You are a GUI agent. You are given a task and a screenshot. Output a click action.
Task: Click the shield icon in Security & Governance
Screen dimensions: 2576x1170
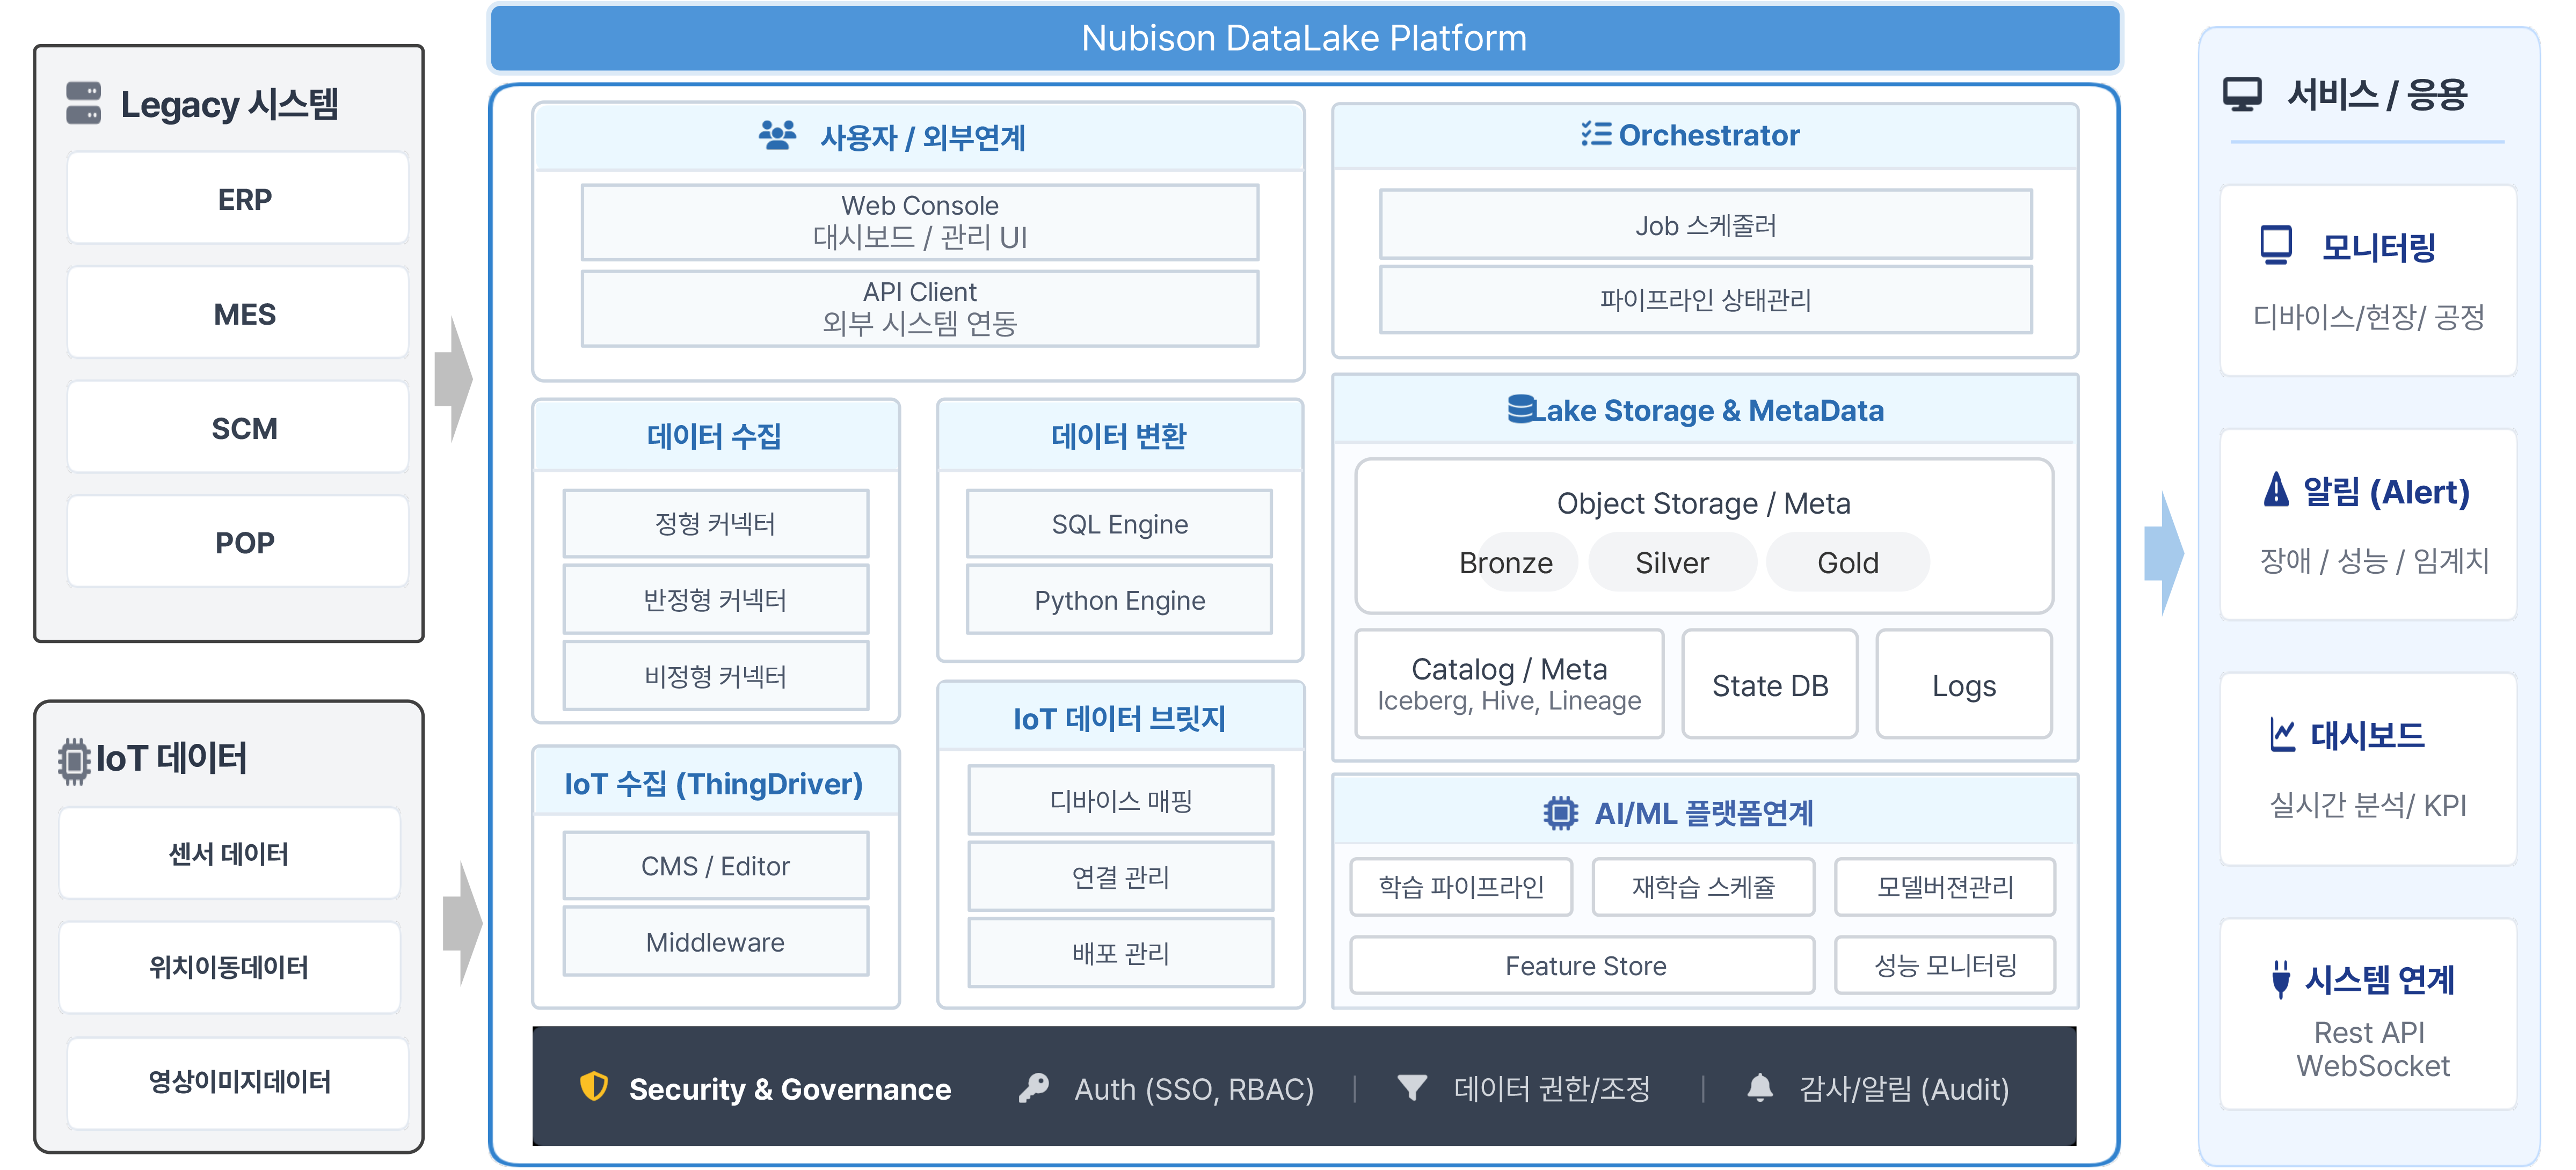click(x=594, y=1087)
